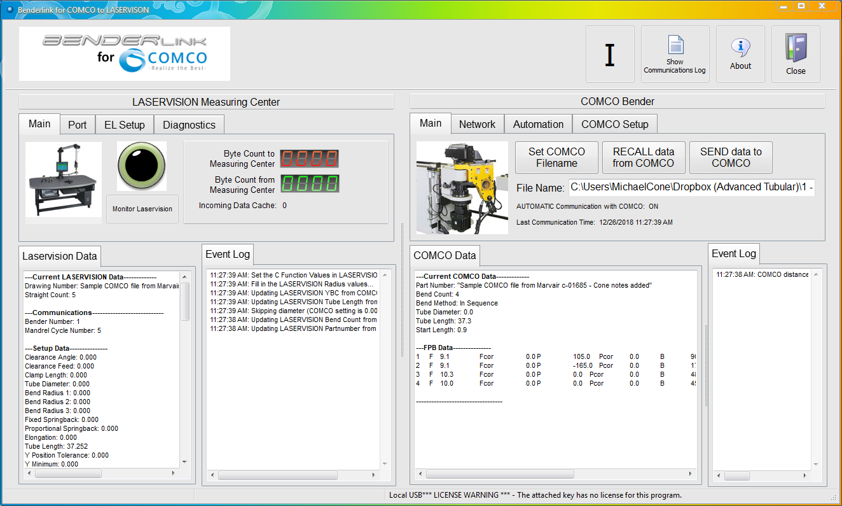Switch to the EL Setup tab
The image size is (842, 506).
pyautogui.click(x=125, y=125)
